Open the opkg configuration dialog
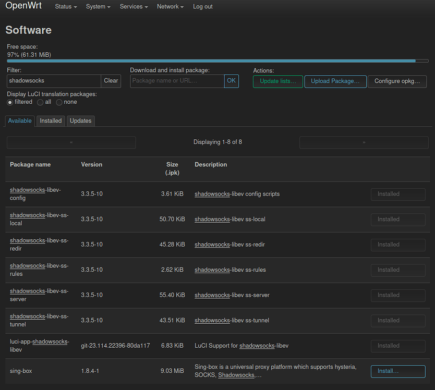This screenshot has width=435, height=390. click(x=398, y=82)
